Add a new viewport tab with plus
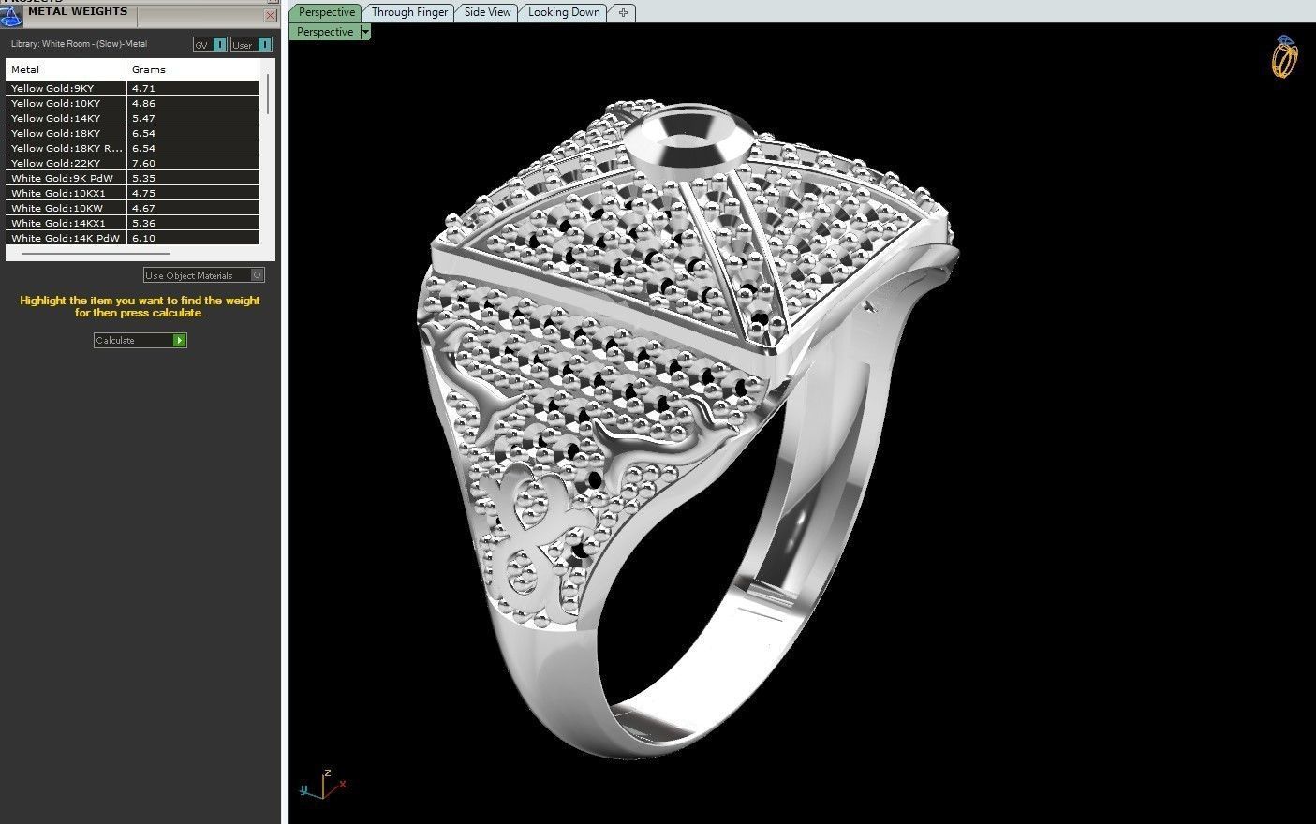Image resolution: width=1316 pixels, height=824 pixels. pyautogui.click(x=623, y=12)
